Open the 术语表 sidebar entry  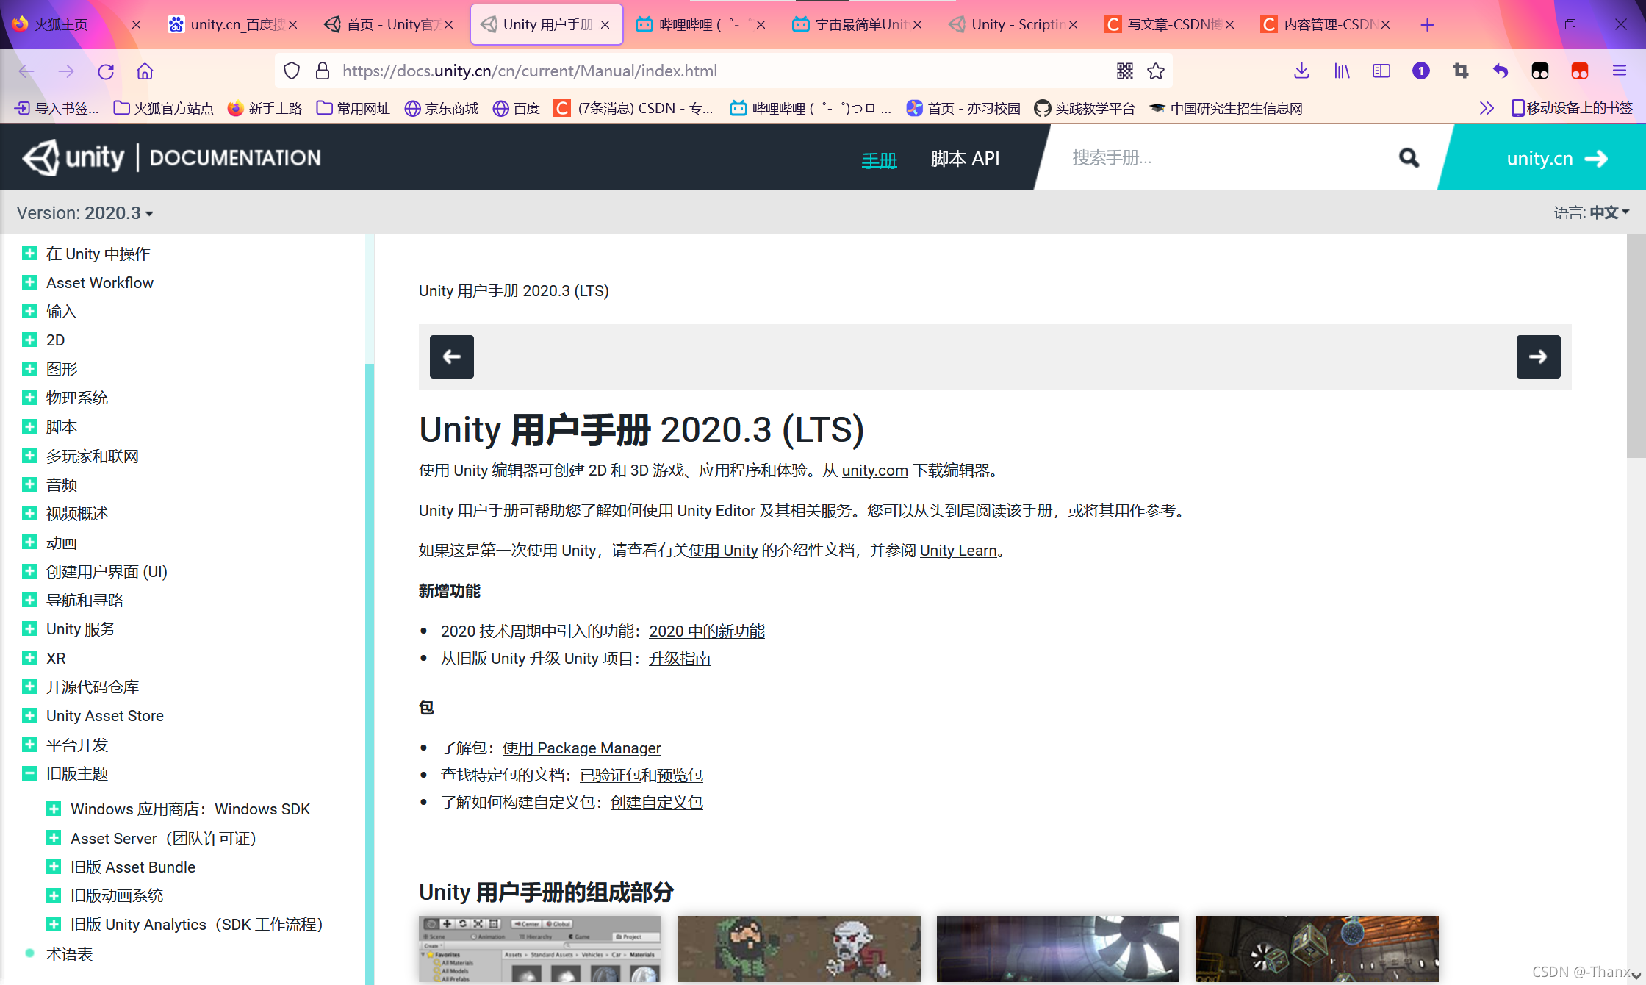tap(69, 953)
